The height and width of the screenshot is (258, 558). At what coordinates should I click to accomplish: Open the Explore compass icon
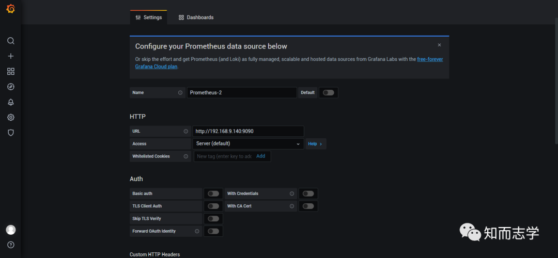coord(10,87)
